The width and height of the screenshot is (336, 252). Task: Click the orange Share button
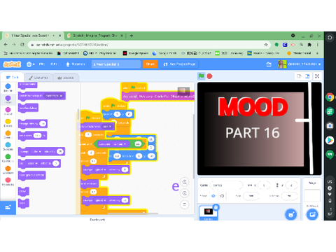[x=150, y=64]
